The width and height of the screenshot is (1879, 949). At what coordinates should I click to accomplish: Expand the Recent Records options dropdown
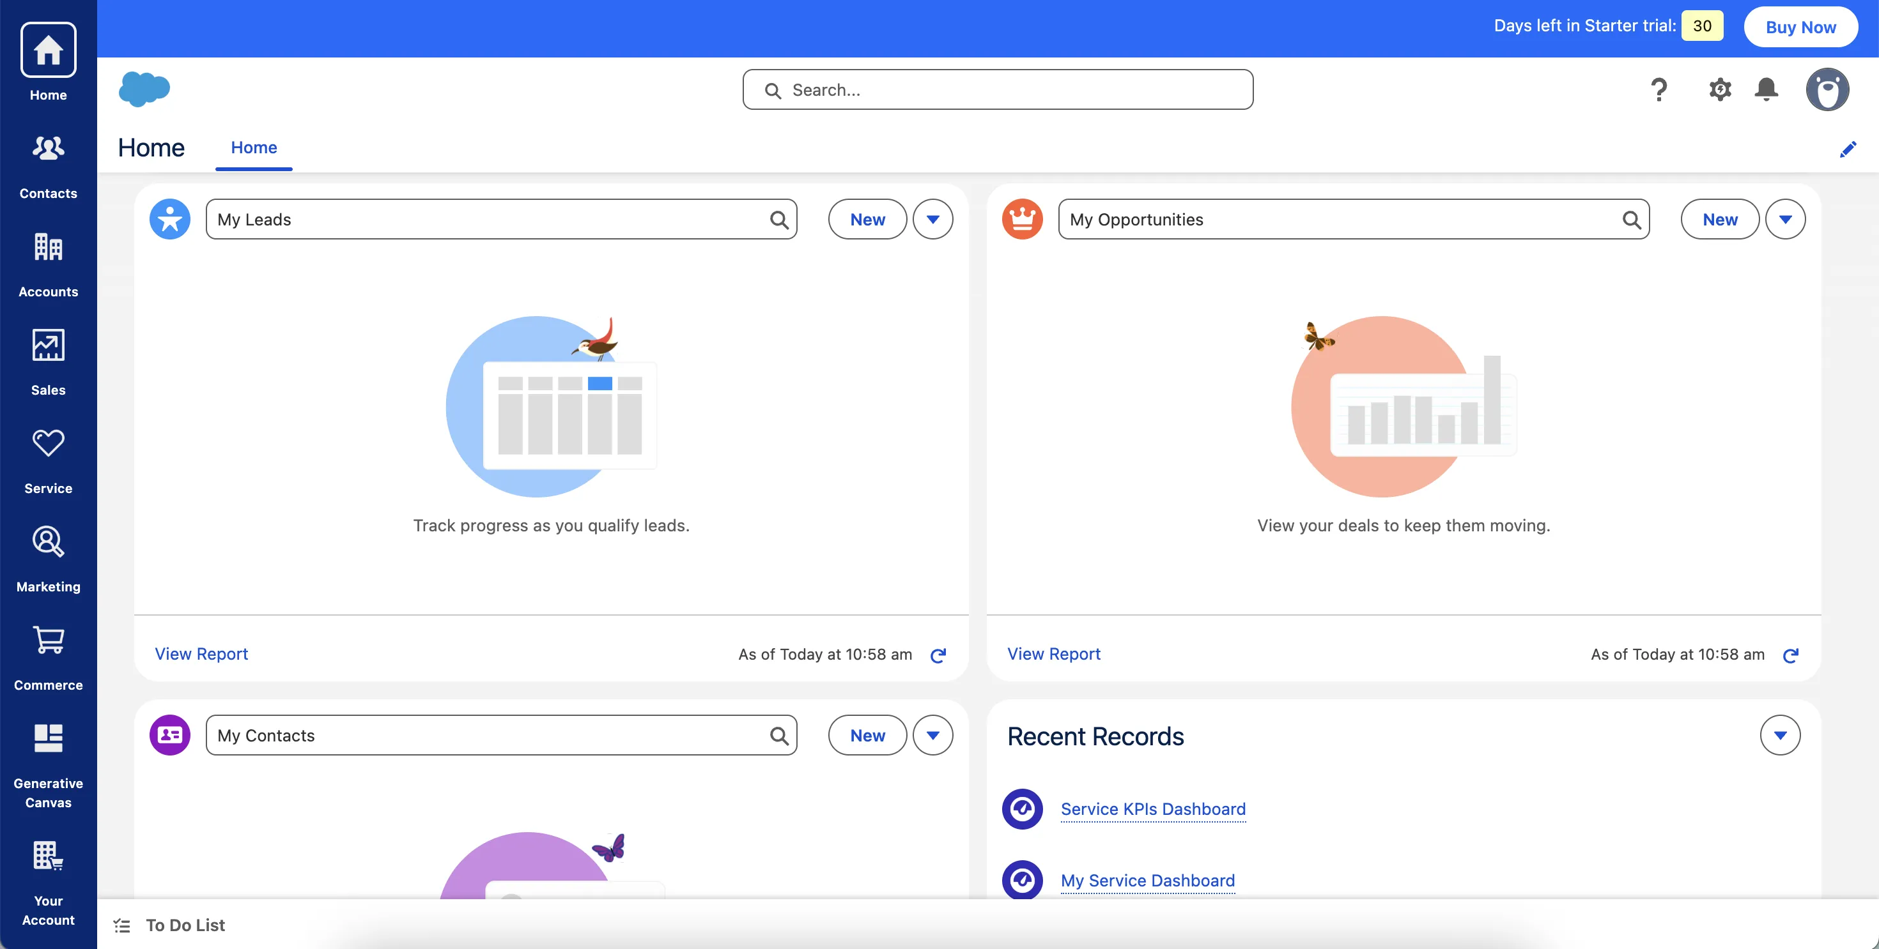1780,734
